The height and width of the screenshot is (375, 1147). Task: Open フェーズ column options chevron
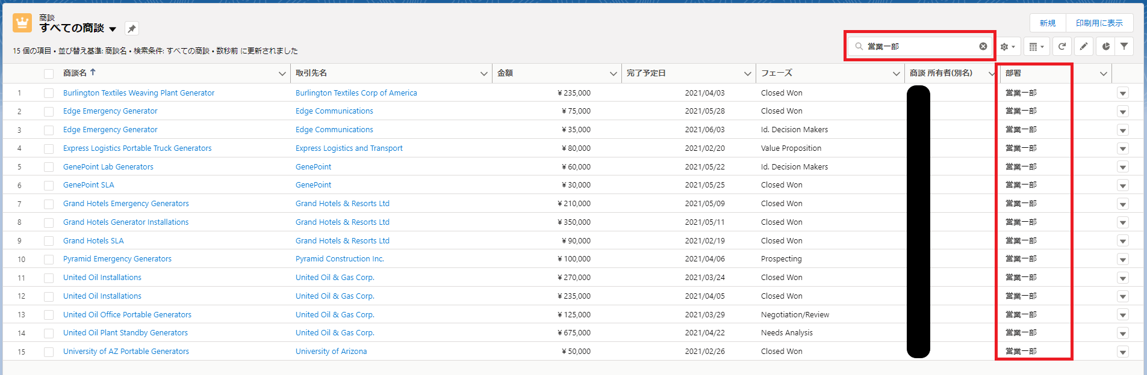896,73
